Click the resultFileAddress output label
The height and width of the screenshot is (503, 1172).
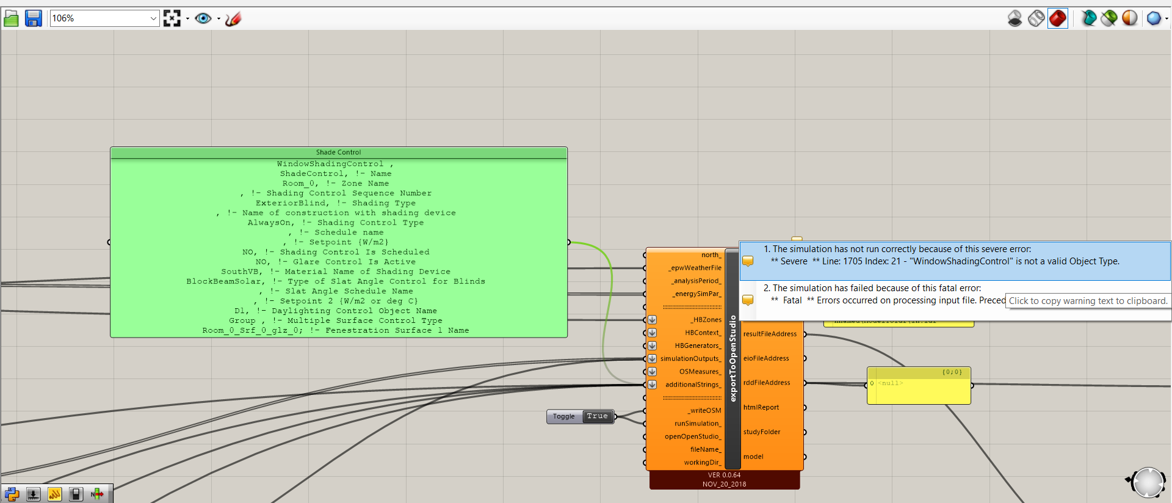tap(770, 334)
